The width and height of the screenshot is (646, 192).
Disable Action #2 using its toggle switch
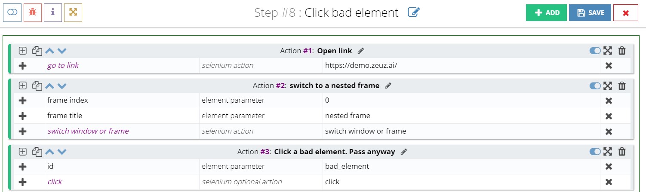coord(595,86)
